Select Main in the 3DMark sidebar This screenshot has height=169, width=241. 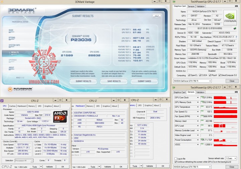(x=11, y=30)
